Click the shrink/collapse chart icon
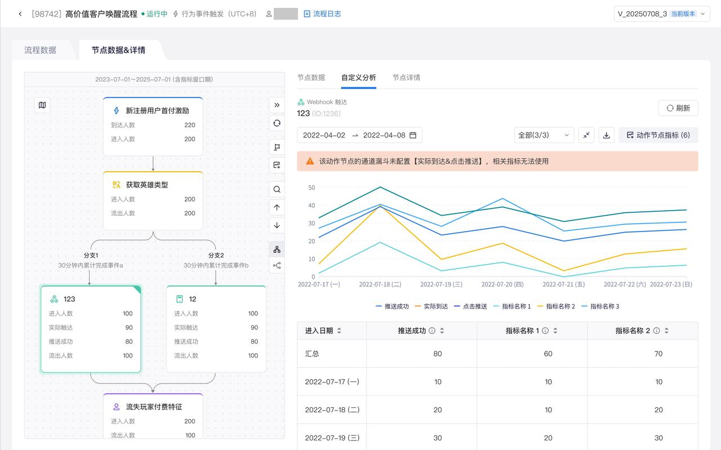The height and width of the screenshot is (450, 721). tap(586, 135)
